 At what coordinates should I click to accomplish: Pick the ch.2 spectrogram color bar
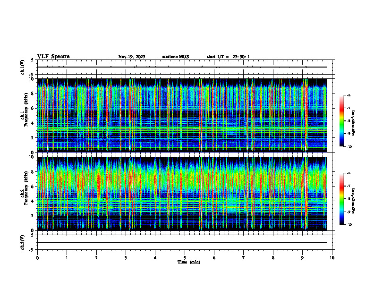(x=341, y=199)
